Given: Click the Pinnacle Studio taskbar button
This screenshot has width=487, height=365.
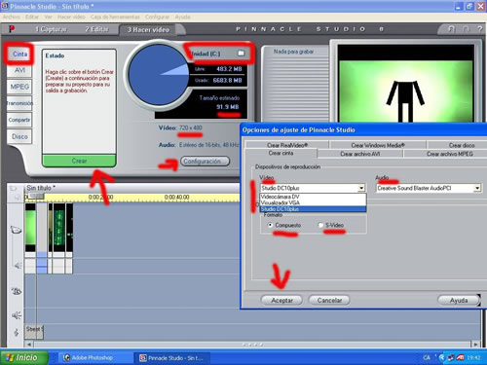Looking at the screenshot, I should pyautogui.click(x=171, y=358).
